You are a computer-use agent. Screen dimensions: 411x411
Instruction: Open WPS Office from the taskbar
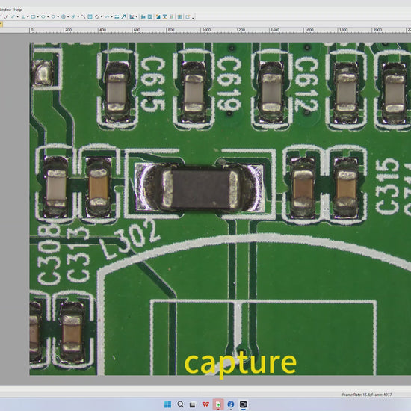(205, 404)
